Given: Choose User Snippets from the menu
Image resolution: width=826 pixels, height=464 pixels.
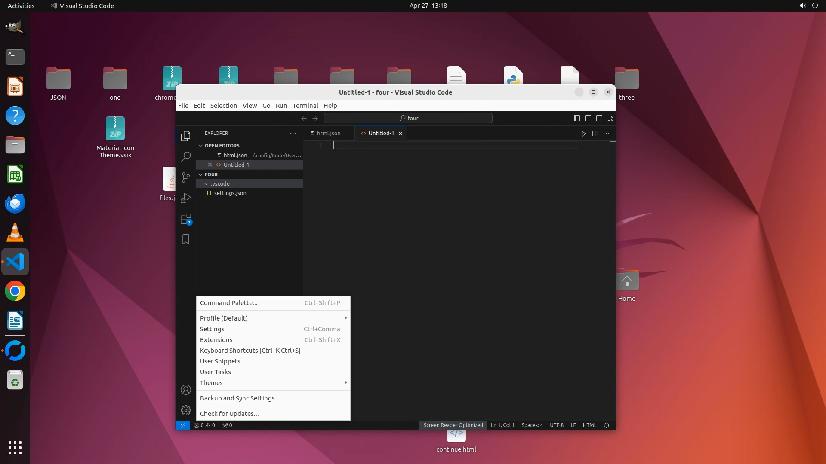Looking at the screenshot, I should tap(220, 361).
